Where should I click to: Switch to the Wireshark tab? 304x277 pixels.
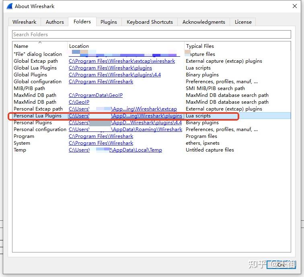pos(25,22)
